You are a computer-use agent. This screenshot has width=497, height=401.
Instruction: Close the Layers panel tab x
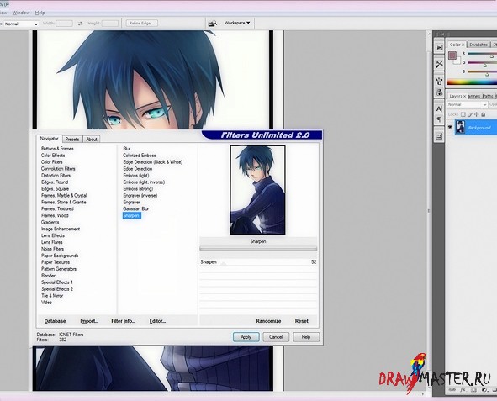[x=465, y=96]
